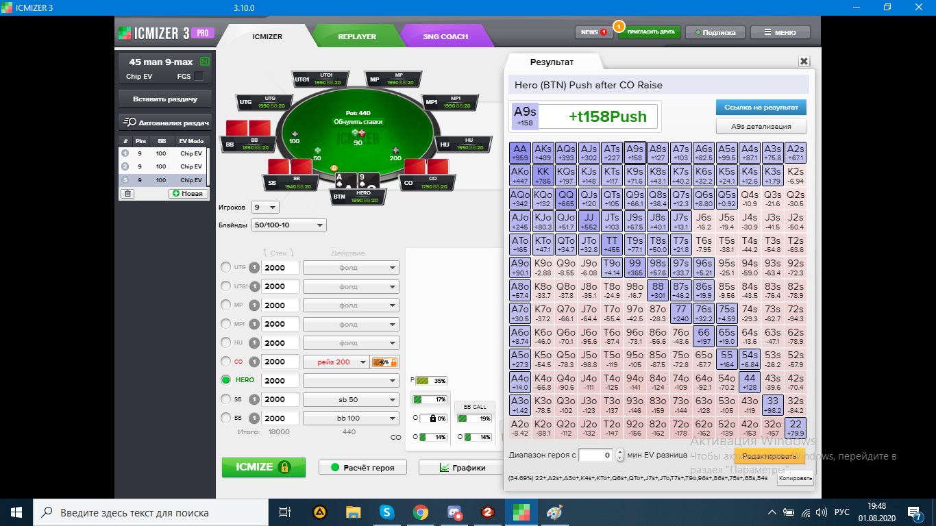This screenshot has width=936, height=526.
Task: Delete the selected hand with the trash icon
Action: click(x=127, y=194)
